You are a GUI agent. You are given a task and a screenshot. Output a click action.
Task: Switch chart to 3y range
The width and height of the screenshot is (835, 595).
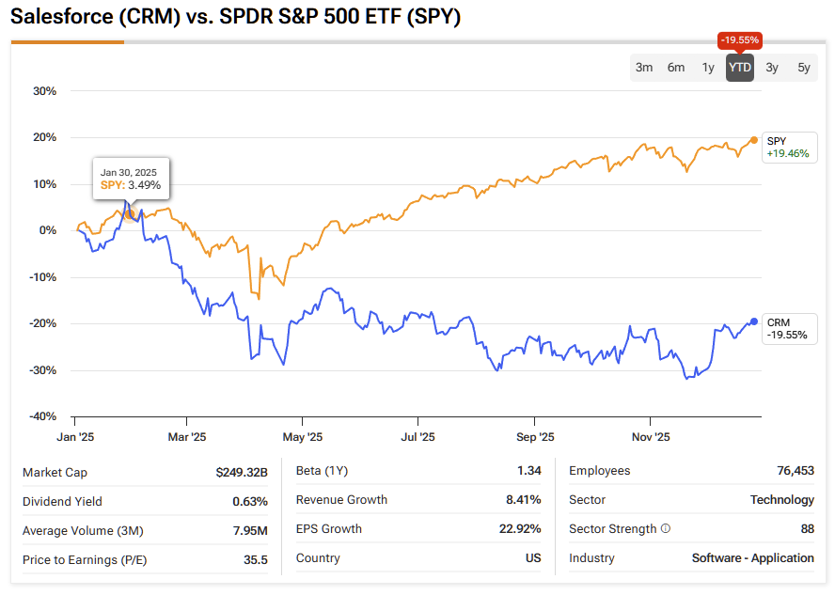pos(772,68)
